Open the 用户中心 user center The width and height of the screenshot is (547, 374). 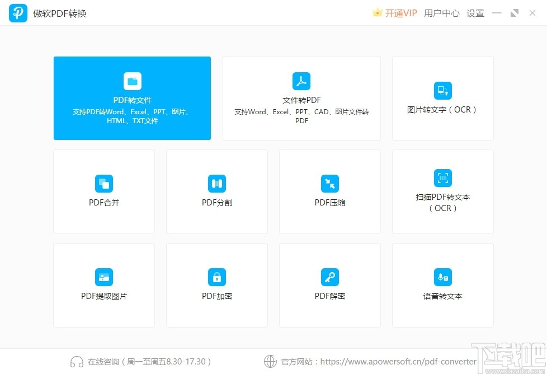pos(442,13)
